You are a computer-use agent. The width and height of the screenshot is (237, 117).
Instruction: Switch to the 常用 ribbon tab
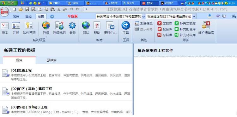[x=16, y=16]
